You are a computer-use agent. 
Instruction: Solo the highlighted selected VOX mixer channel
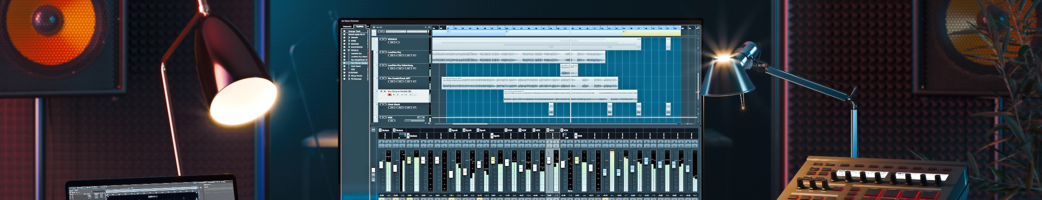(556, 142)
